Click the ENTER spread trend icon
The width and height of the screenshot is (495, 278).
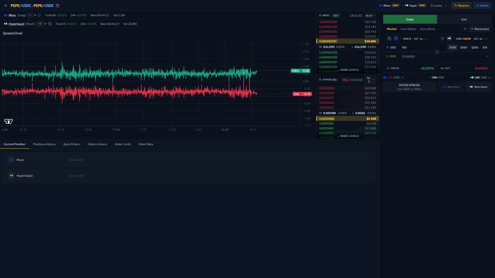click(388, 68)
